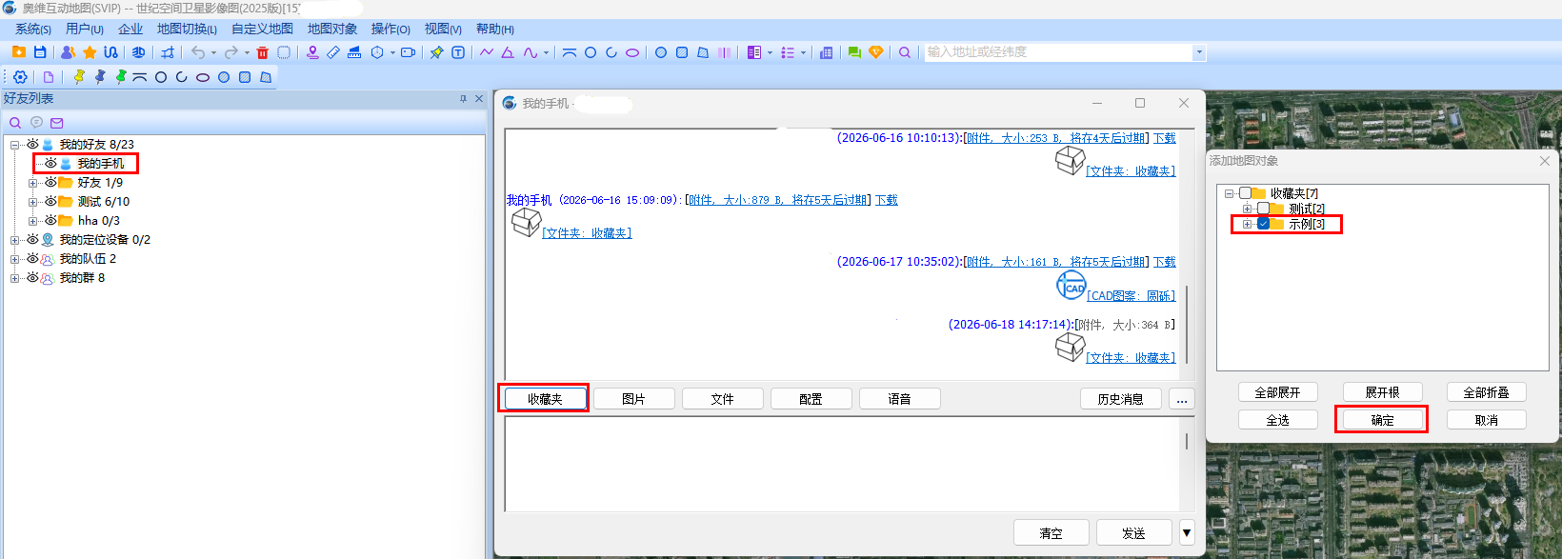This screenshot has height=559, width=1562.
Task: Click the search icon in friends list panel
Action: click(15, 123)
